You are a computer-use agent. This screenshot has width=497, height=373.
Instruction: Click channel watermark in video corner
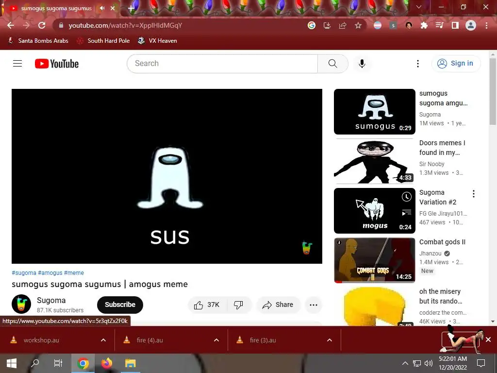pyautogui.click(x=307, y=248)
